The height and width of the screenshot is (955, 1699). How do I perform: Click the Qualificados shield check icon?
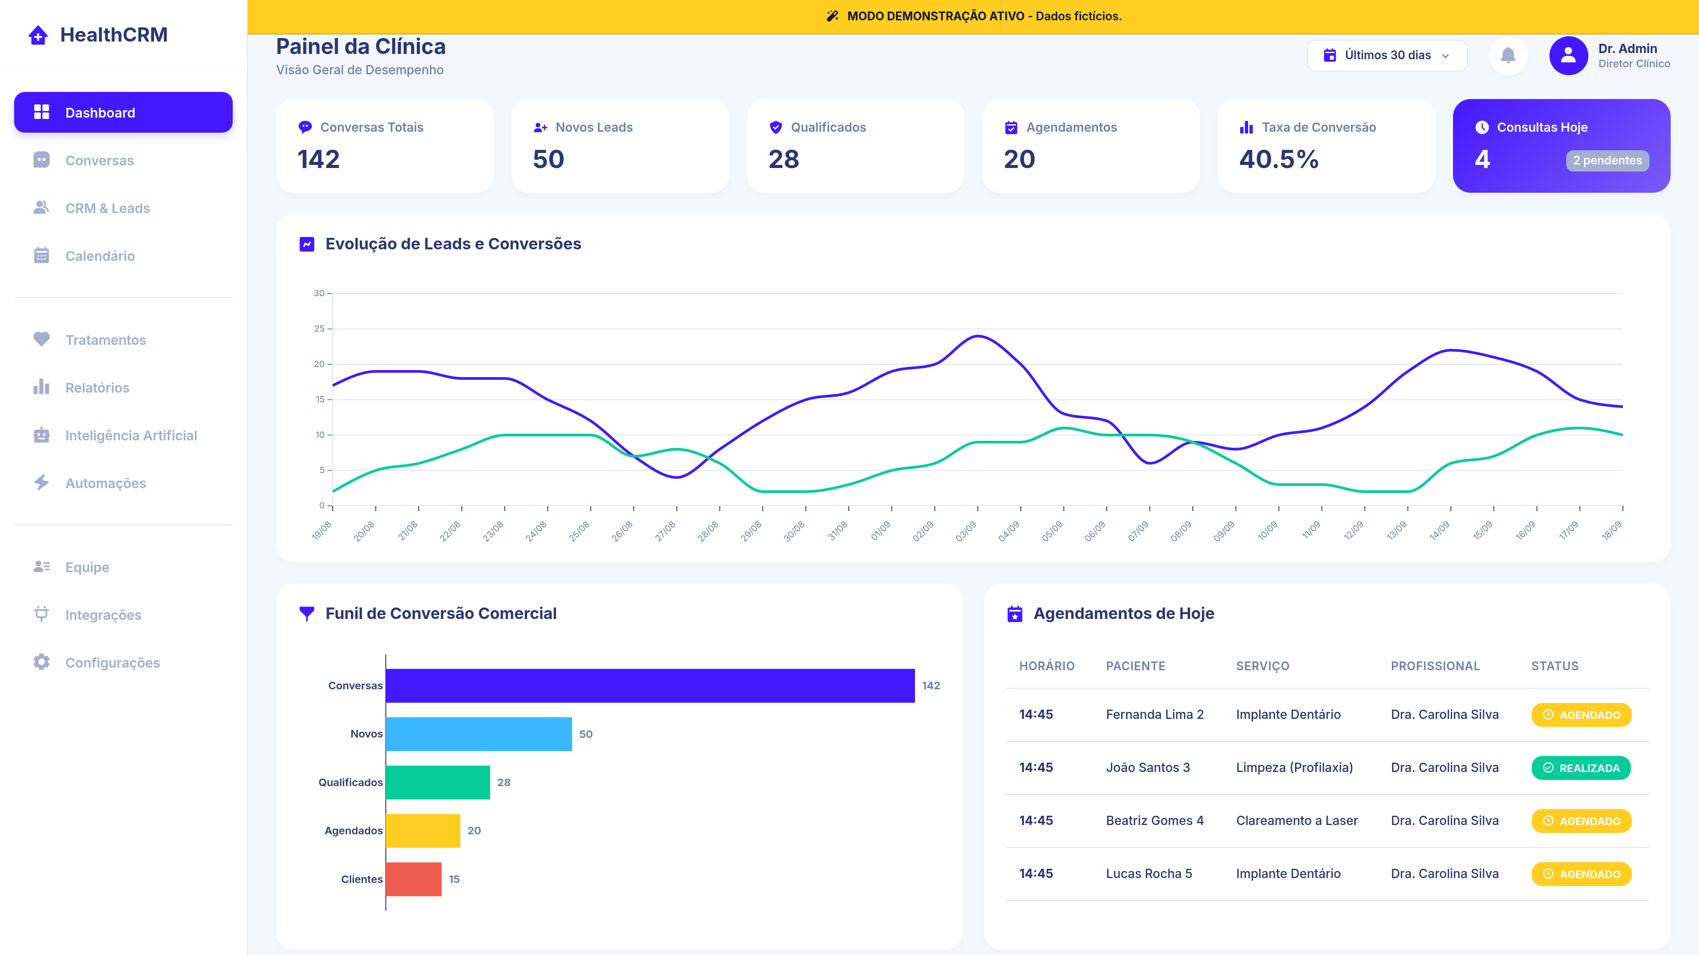click(776, 127)
